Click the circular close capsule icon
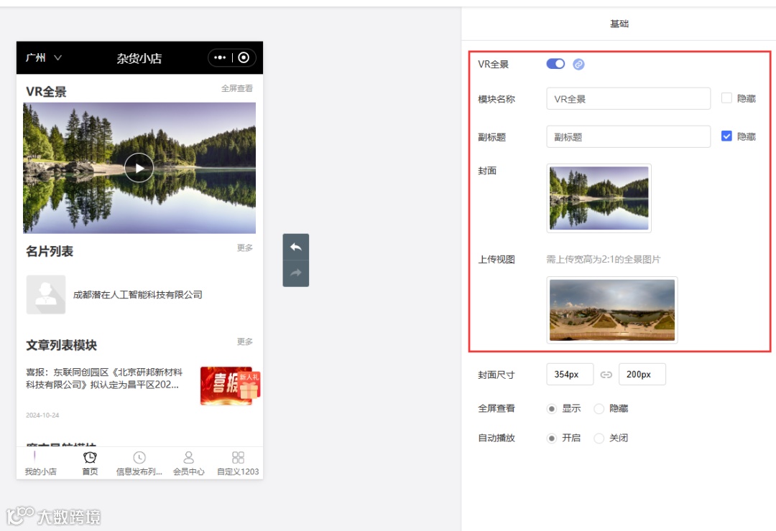Viewport: 776px width, 531px height. (x=244, y=58)
